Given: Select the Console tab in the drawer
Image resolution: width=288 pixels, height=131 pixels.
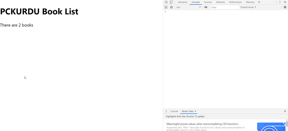Looking at the screenshot, I should 174,111.
